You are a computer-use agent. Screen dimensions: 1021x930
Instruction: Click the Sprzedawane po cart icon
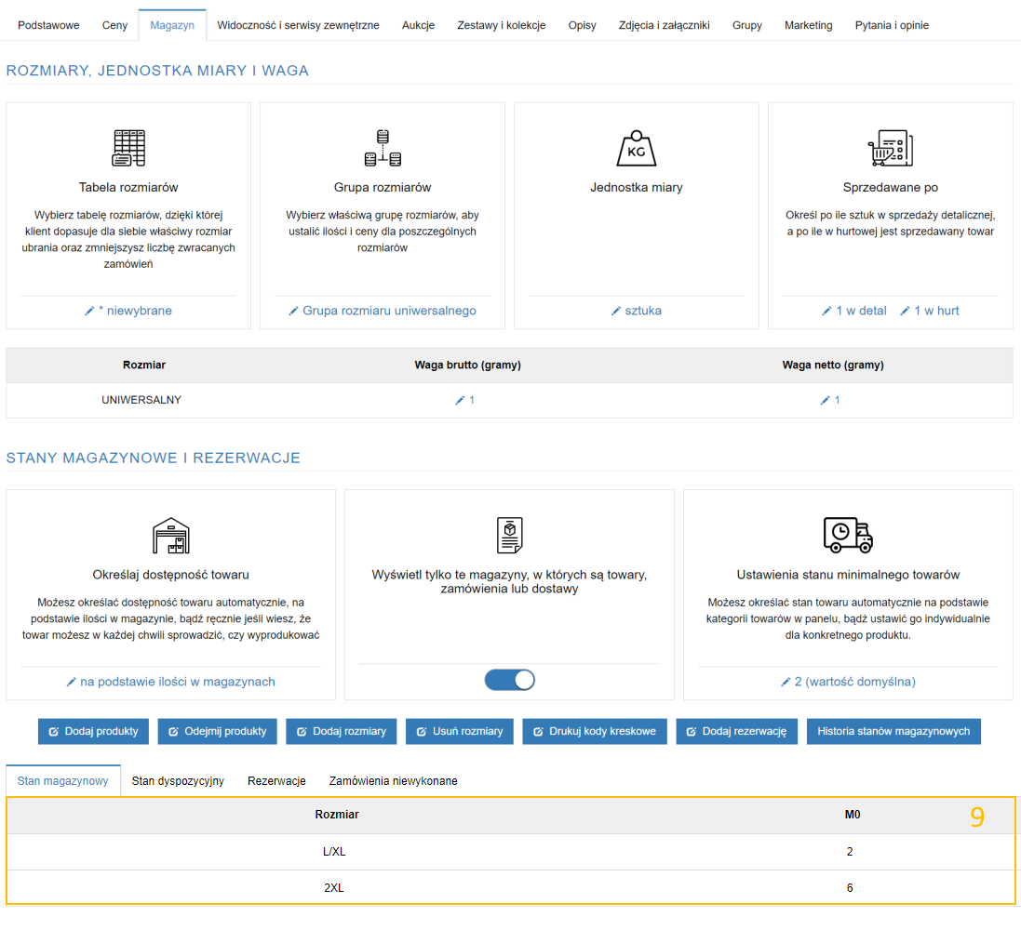click(890, 148)
